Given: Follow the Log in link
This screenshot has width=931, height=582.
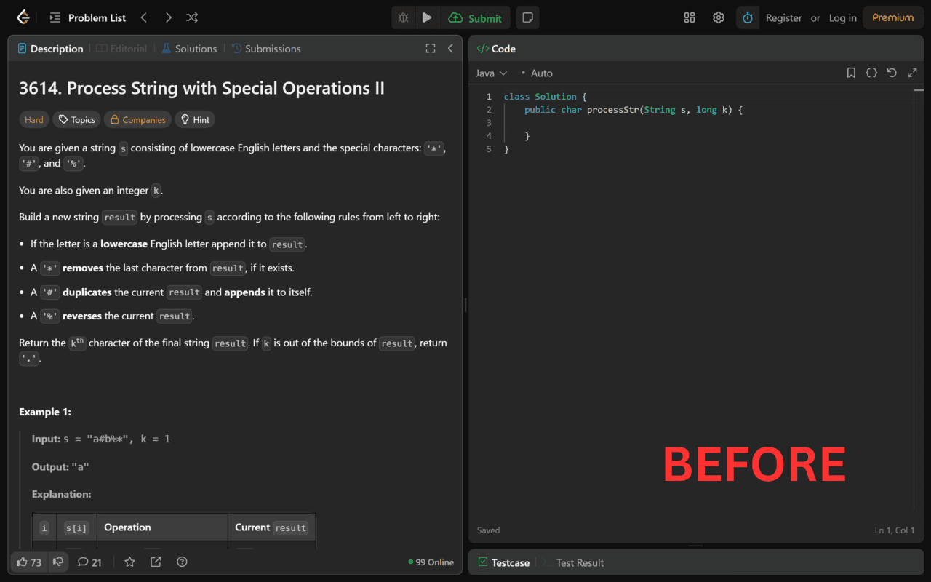Looking at the screenshot, I should coord(842,17).
